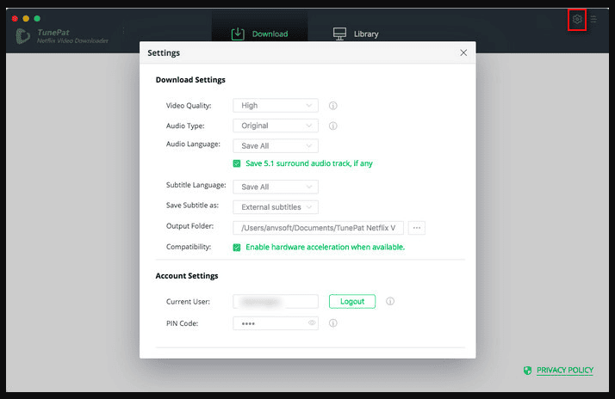The height and width of the screenshot is (399, 615).
Task: Toggle Save 5.1 surround audio track checkbox
Action: [237, 163]
